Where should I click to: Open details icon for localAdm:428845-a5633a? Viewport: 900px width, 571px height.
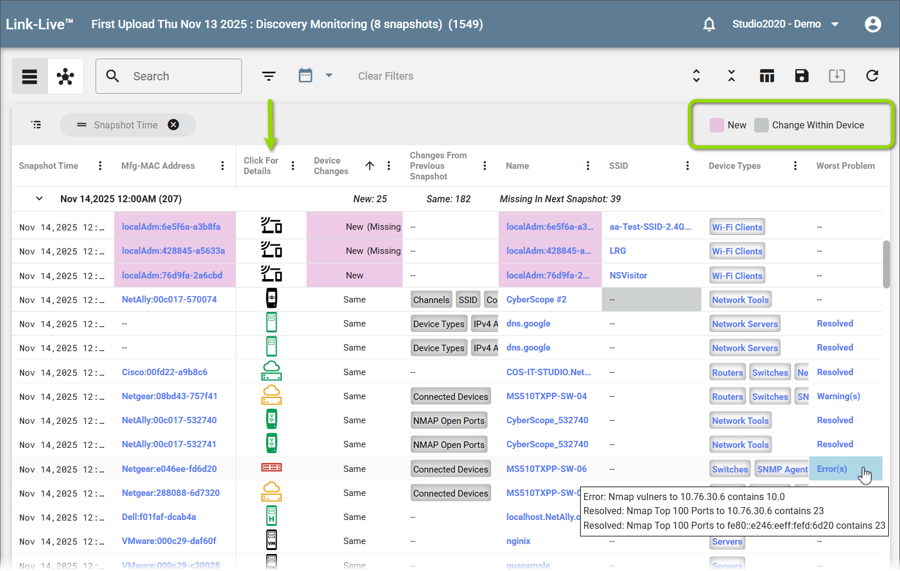271,250
